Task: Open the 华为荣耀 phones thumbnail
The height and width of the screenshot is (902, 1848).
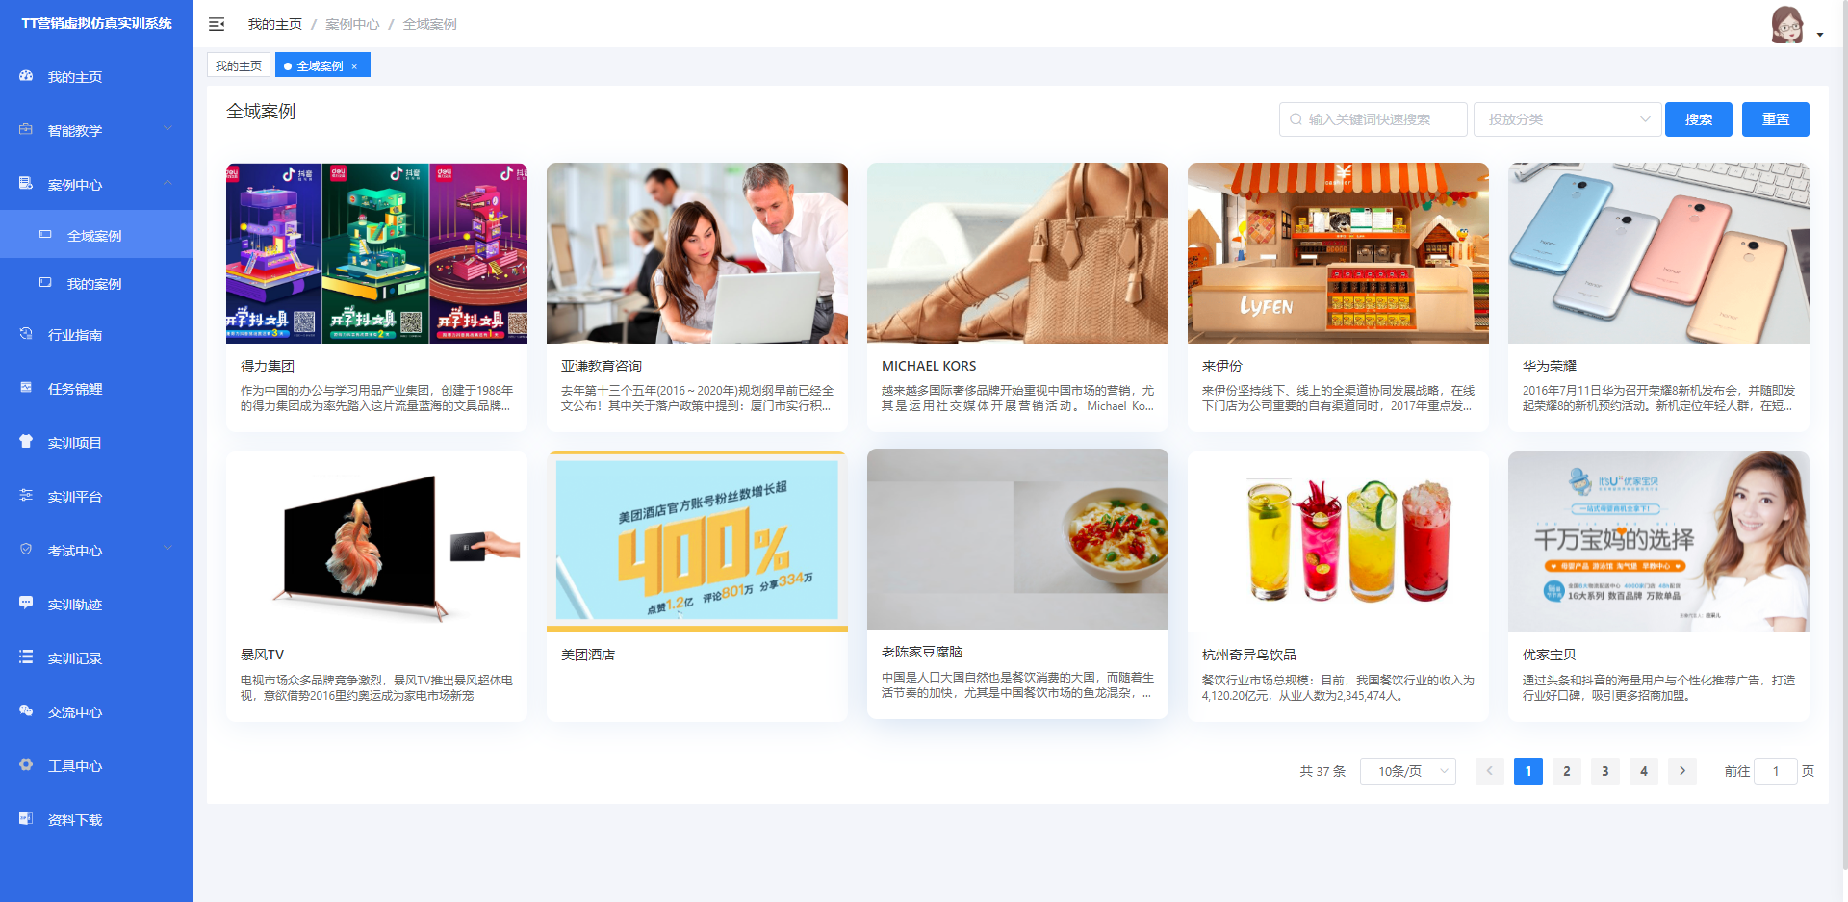Action: coord(1658,253)
